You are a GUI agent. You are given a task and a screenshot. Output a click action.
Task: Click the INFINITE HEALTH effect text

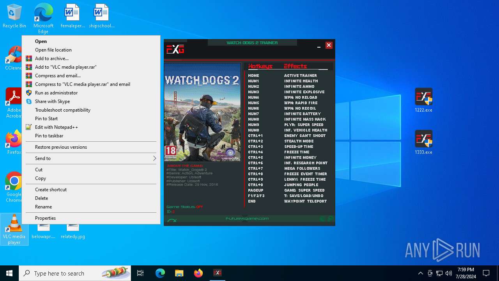[x=301, y=81]
